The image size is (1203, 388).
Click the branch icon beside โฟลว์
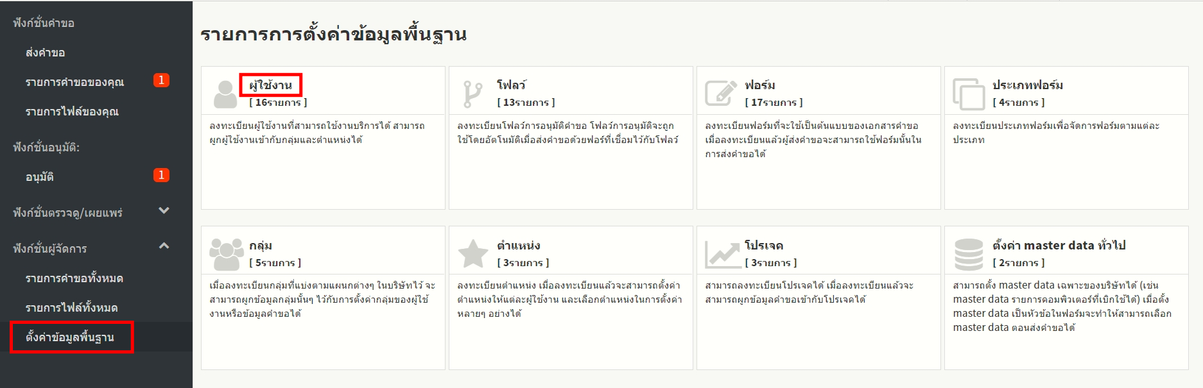pos(472,94)
